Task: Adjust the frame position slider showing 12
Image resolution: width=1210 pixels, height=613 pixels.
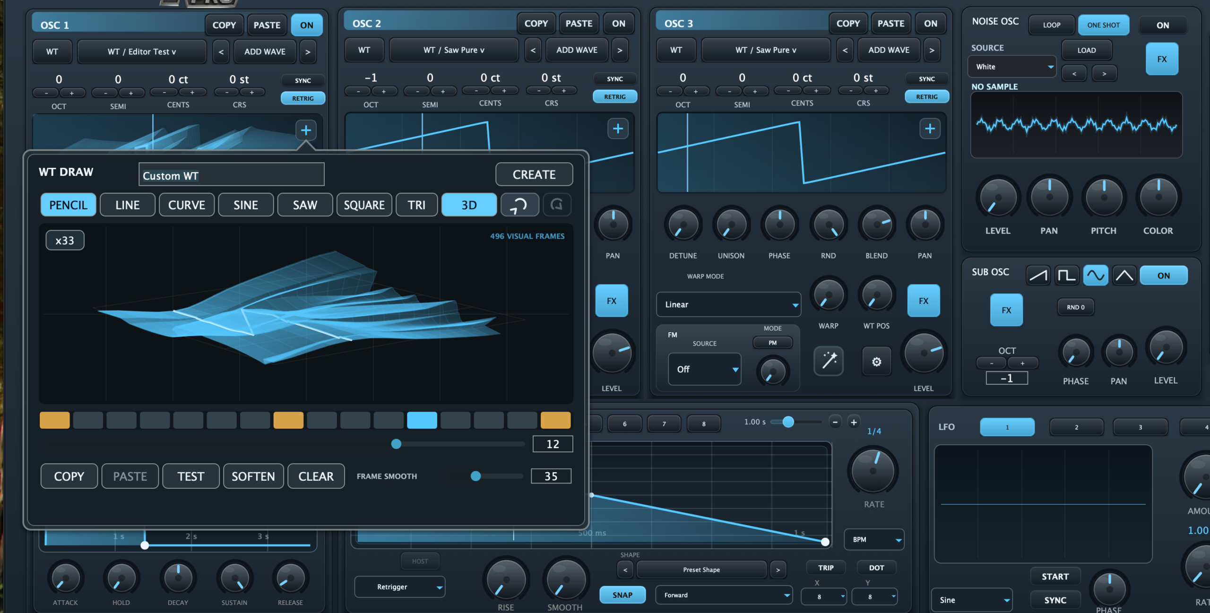Action: click(397, 444)
